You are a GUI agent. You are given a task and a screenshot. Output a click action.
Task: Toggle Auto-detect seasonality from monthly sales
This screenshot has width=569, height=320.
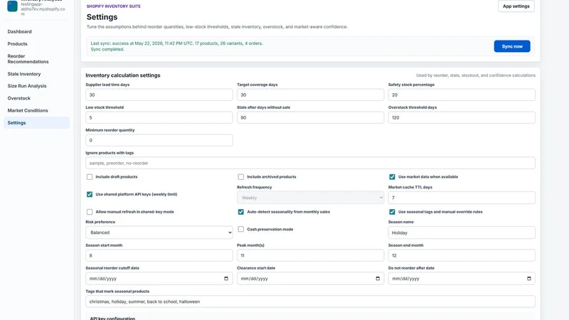tap(241, 212)
